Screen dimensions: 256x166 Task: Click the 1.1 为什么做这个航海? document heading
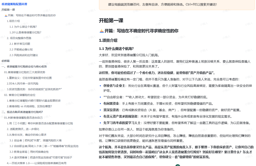116,49
